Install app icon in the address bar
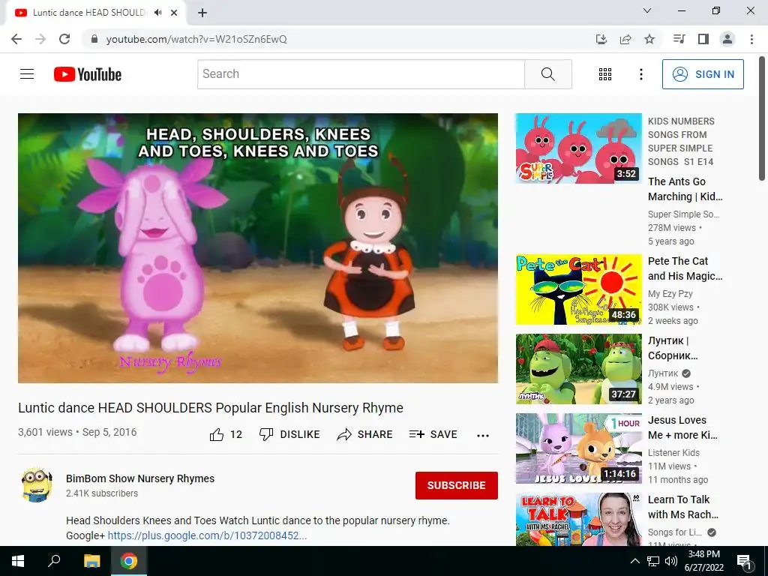 pos(601,39)
